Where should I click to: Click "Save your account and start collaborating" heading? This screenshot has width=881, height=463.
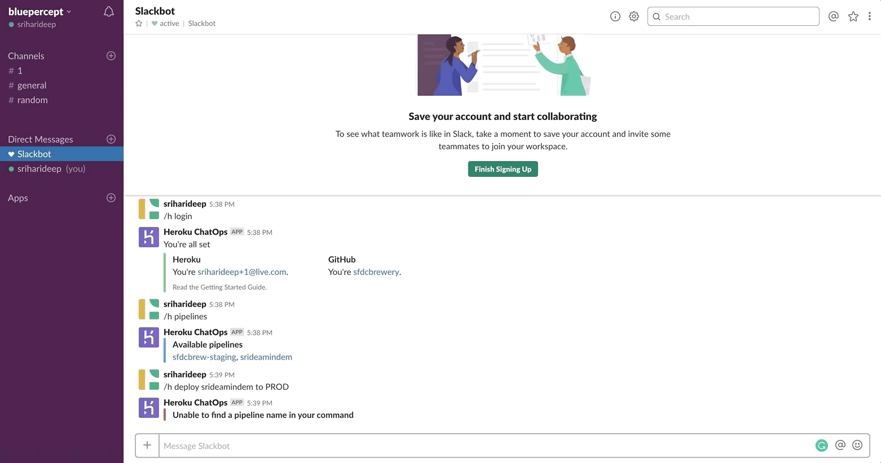(503, 116)
